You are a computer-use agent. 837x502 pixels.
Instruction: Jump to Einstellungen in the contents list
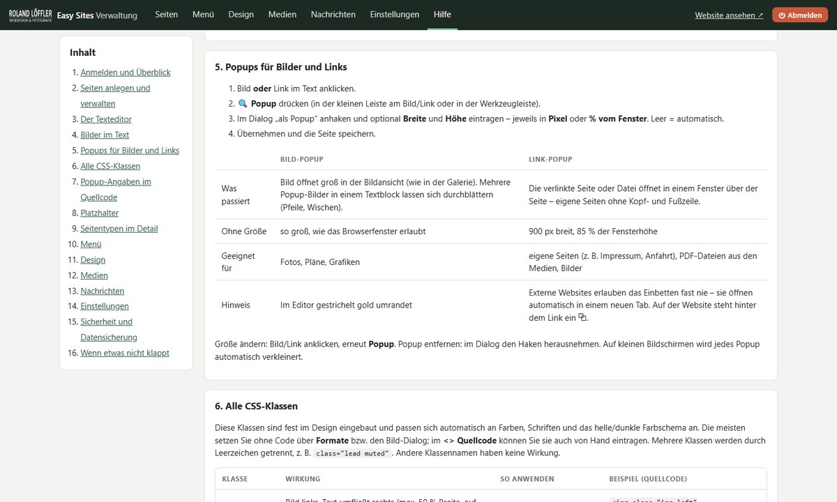click(x=105, y=306)
